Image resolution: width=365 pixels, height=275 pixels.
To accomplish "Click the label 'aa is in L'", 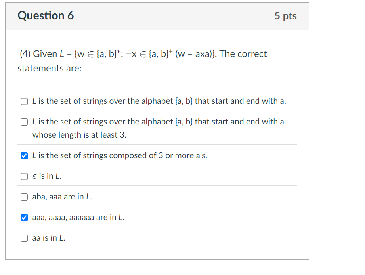I will pos(52,238).
